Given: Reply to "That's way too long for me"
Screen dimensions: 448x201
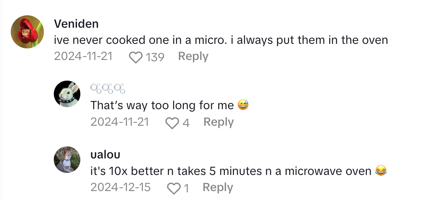Looking at the screenshot, I should 219,122.
